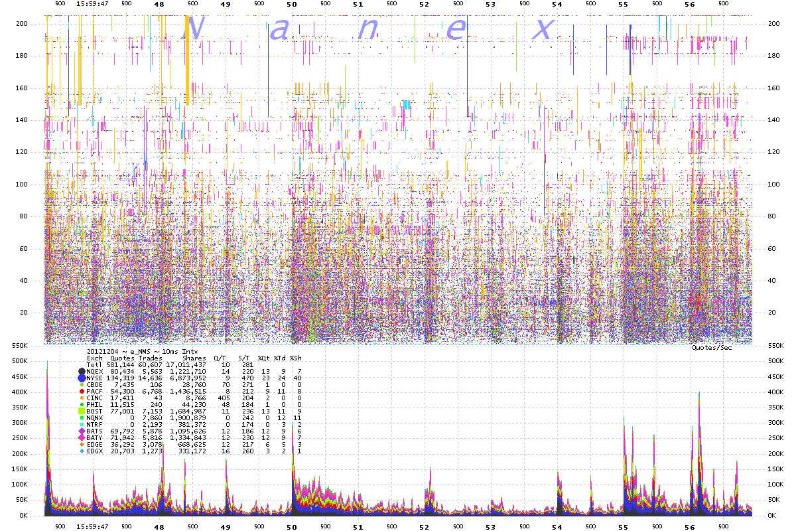Click the 'Shares' column header in legend
This screenshot has height=531, width=796.
pos(194,358)
